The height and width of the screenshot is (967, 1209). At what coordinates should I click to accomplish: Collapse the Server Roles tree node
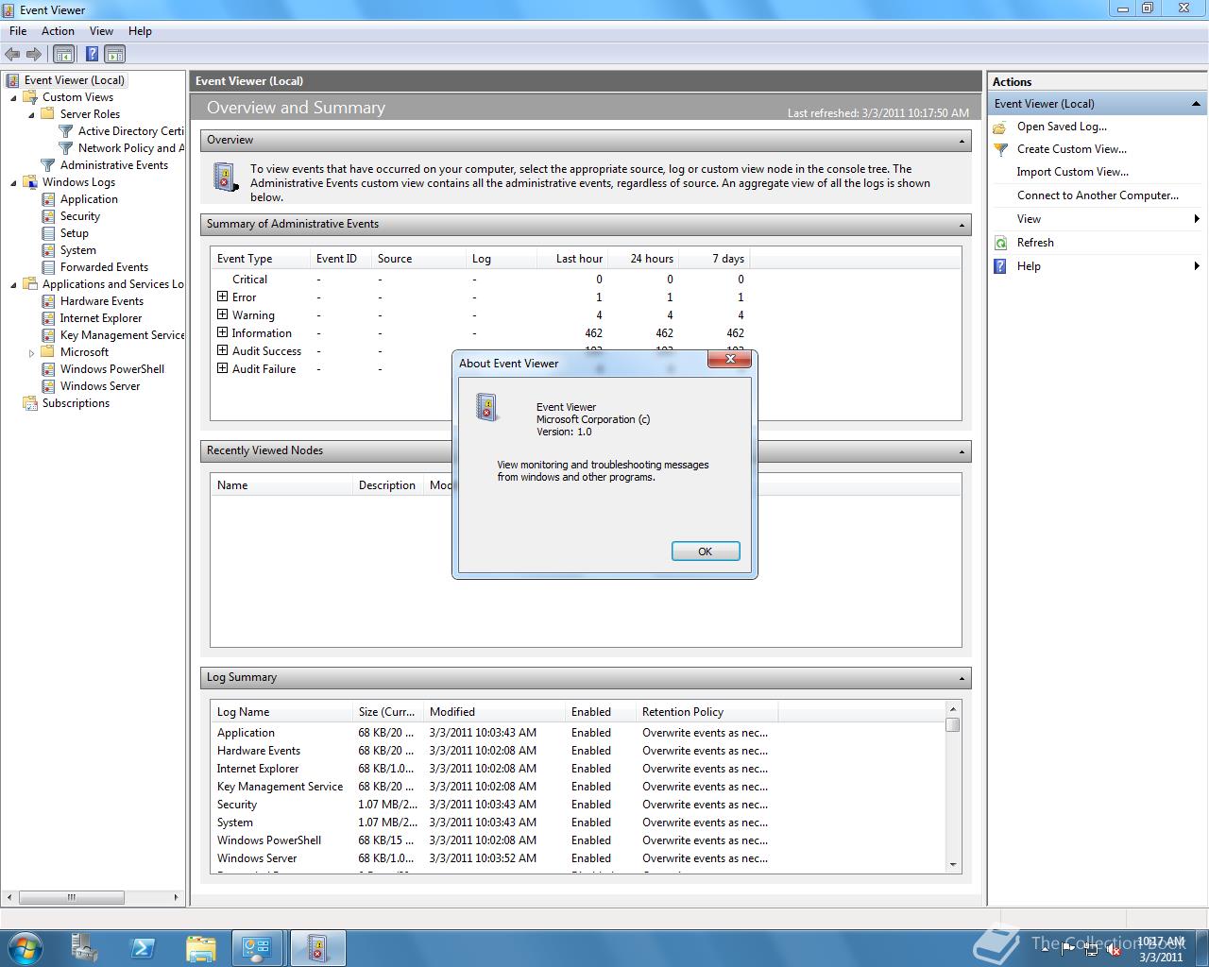31,114
